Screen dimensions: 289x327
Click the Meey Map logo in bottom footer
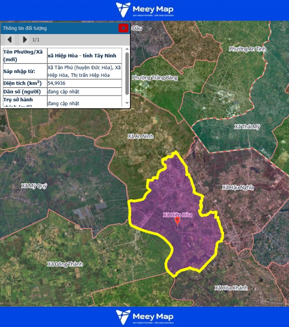(144, 317)
